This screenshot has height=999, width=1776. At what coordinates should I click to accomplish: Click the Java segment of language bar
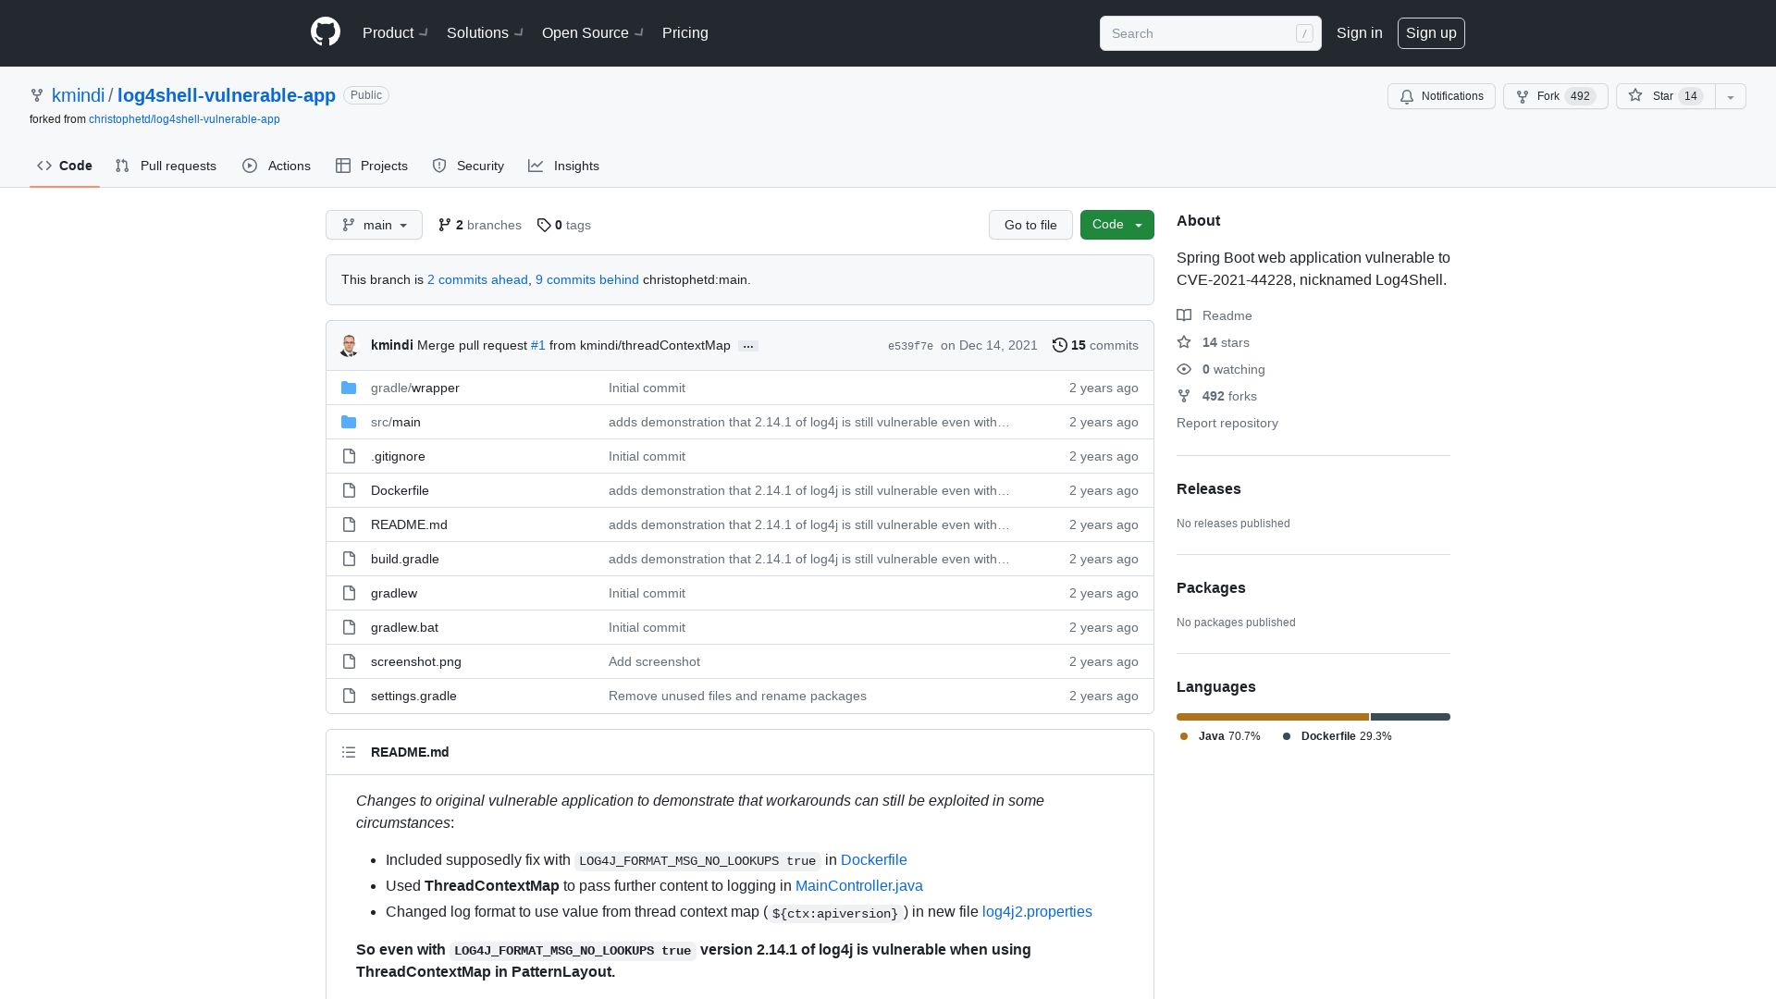[x=1273, y=717]
